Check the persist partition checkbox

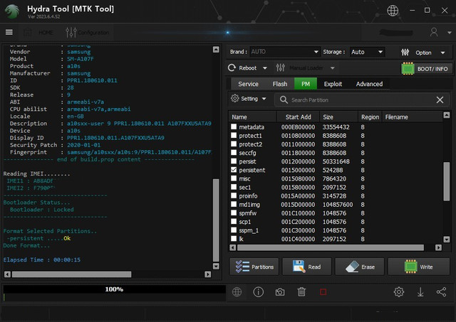234,161
